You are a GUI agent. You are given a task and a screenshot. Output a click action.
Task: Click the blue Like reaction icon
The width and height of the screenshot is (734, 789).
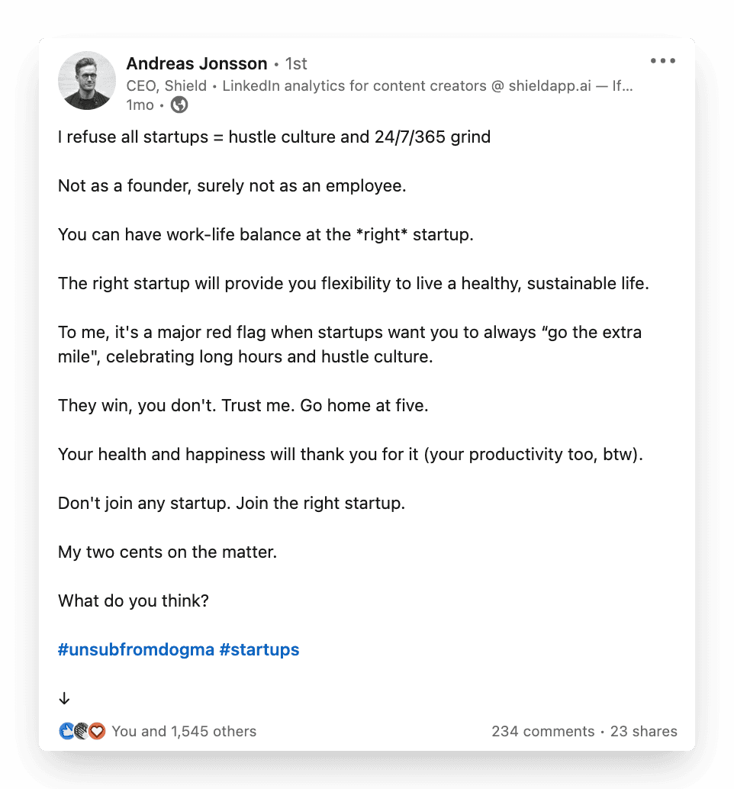(66, 731)
